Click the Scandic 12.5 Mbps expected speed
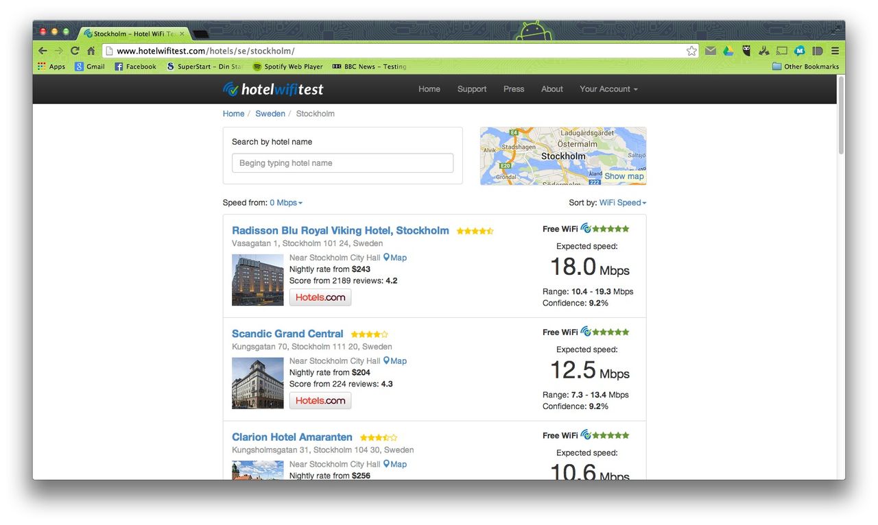This screenshot has height=525, width=878. coord(589,371)
